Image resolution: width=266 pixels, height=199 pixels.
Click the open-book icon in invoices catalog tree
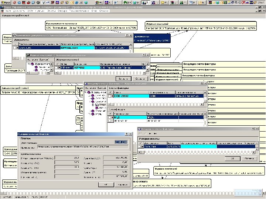point(97,105)
